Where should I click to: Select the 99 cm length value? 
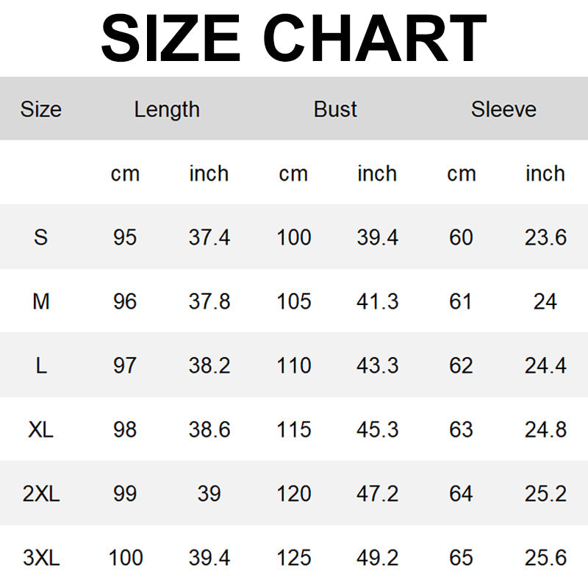(x=125, y=493)
